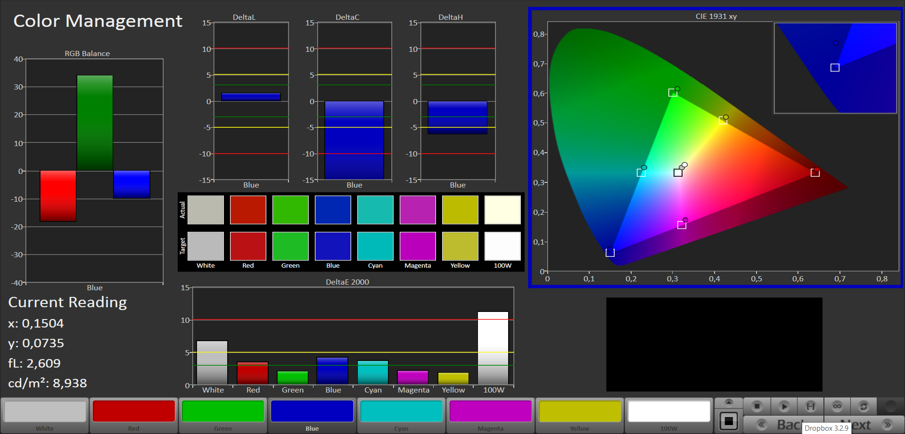905x434 pixels.
Task: Click the Actual Cyan swatch
Action: pos(375,210)
